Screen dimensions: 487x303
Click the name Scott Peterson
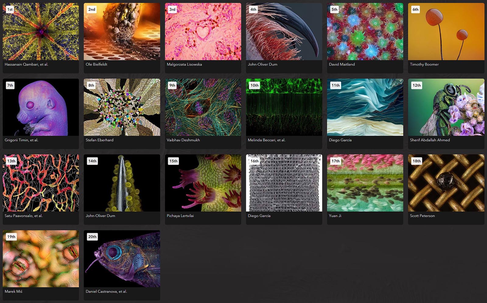point(422,216)
